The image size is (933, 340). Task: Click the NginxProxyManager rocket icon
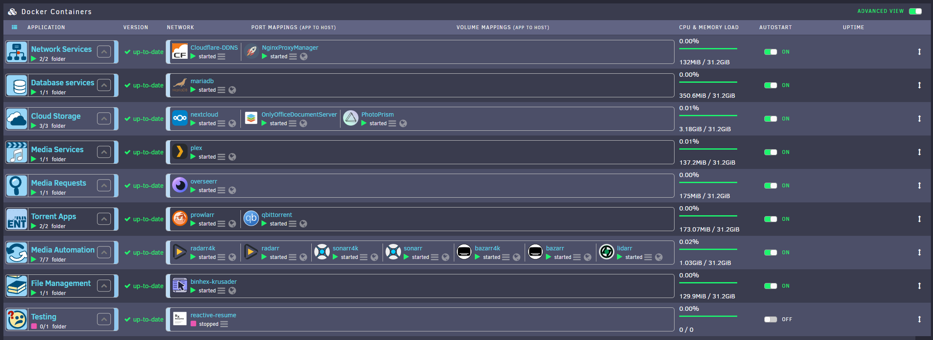(251, 51)
